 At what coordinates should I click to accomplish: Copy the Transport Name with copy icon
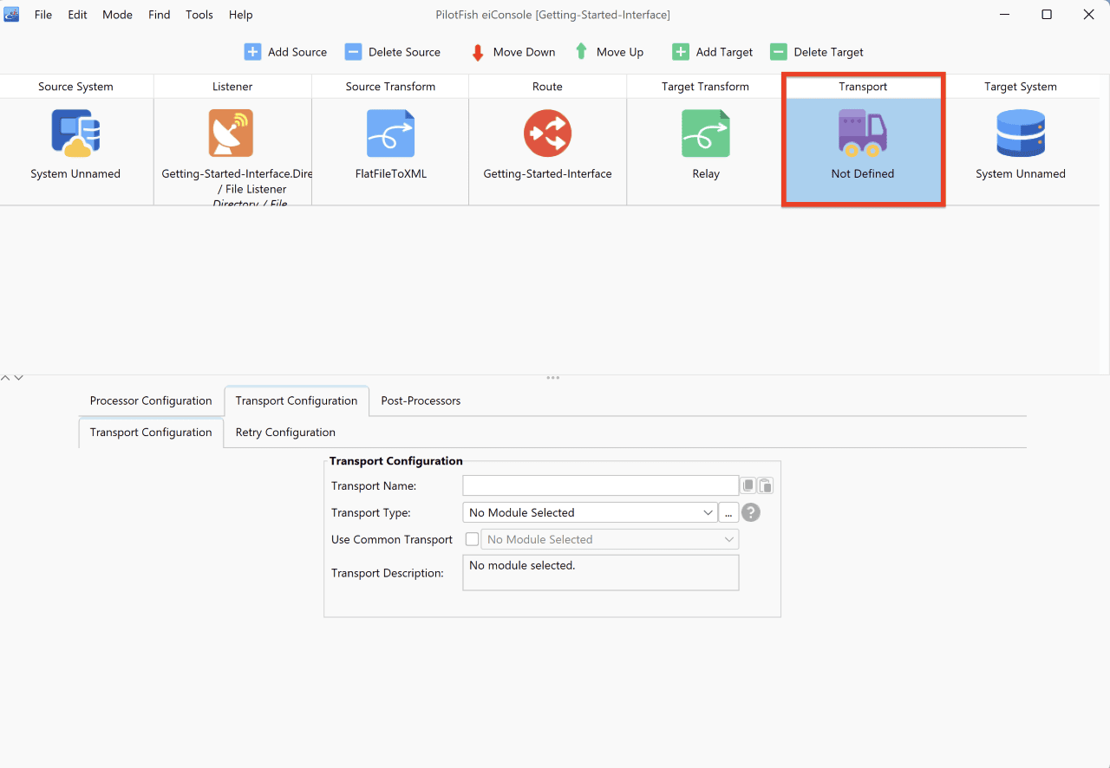748,485
